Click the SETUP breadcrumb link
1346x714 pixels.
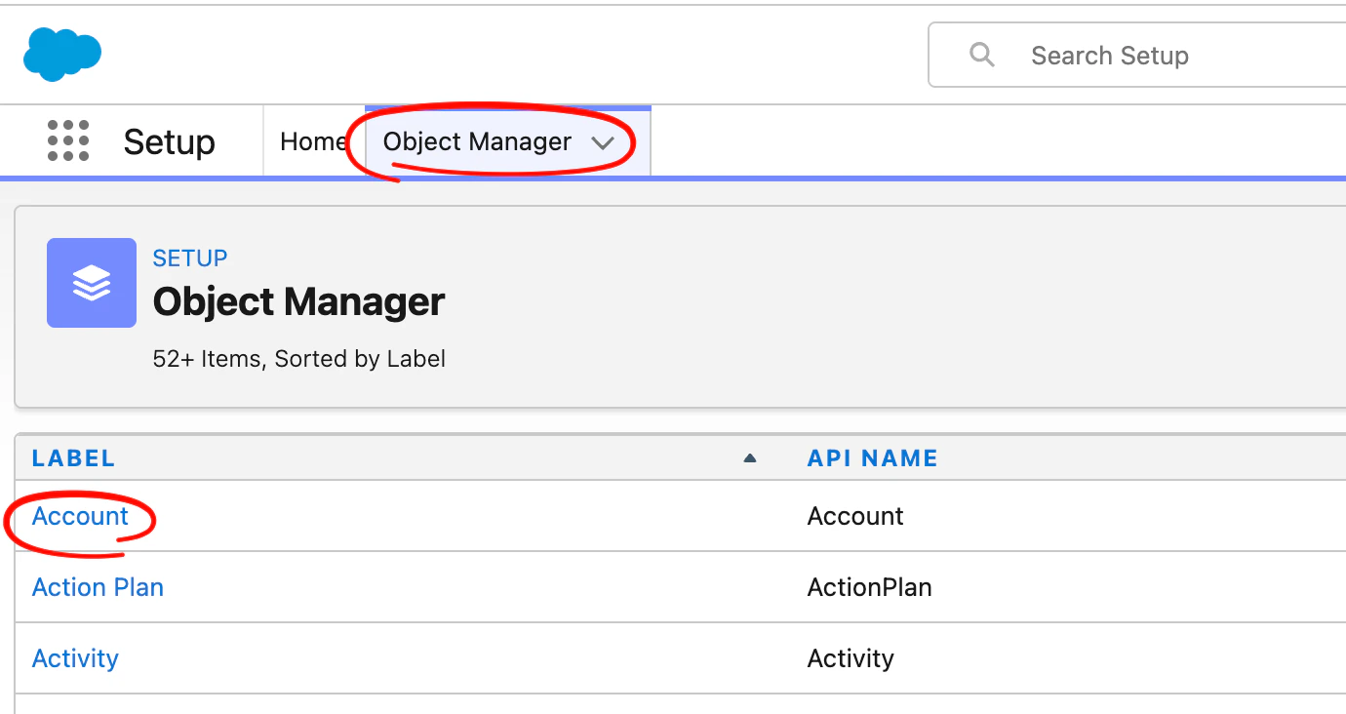point(190,258)
